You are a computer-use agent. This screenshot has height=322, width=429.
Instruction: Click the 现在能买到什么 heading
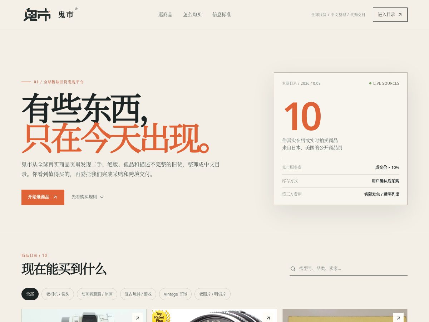coord(64,269)
